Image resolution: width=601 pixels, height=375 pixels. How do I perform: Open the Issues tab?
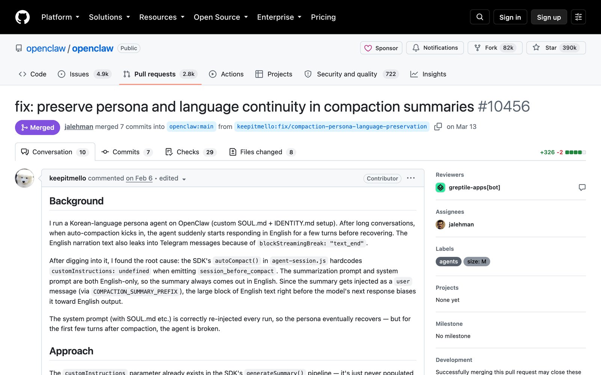(x=84, y=74)
